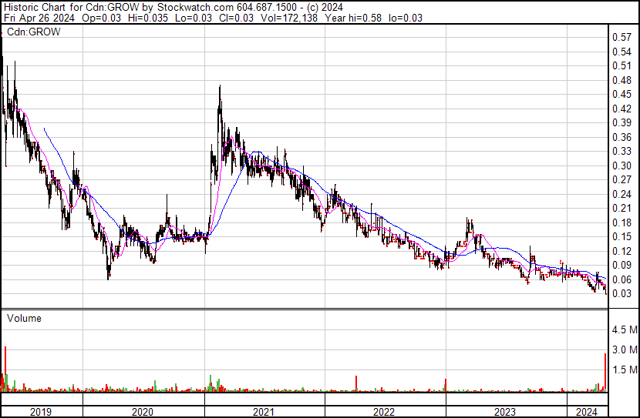The image size is (640, 418).
Task: Select the 0.45 price axis label
Action: [x=622, y=95]
